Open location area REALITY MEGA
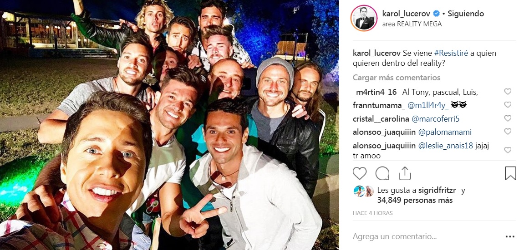524x250 pixels. pos(412,24)
